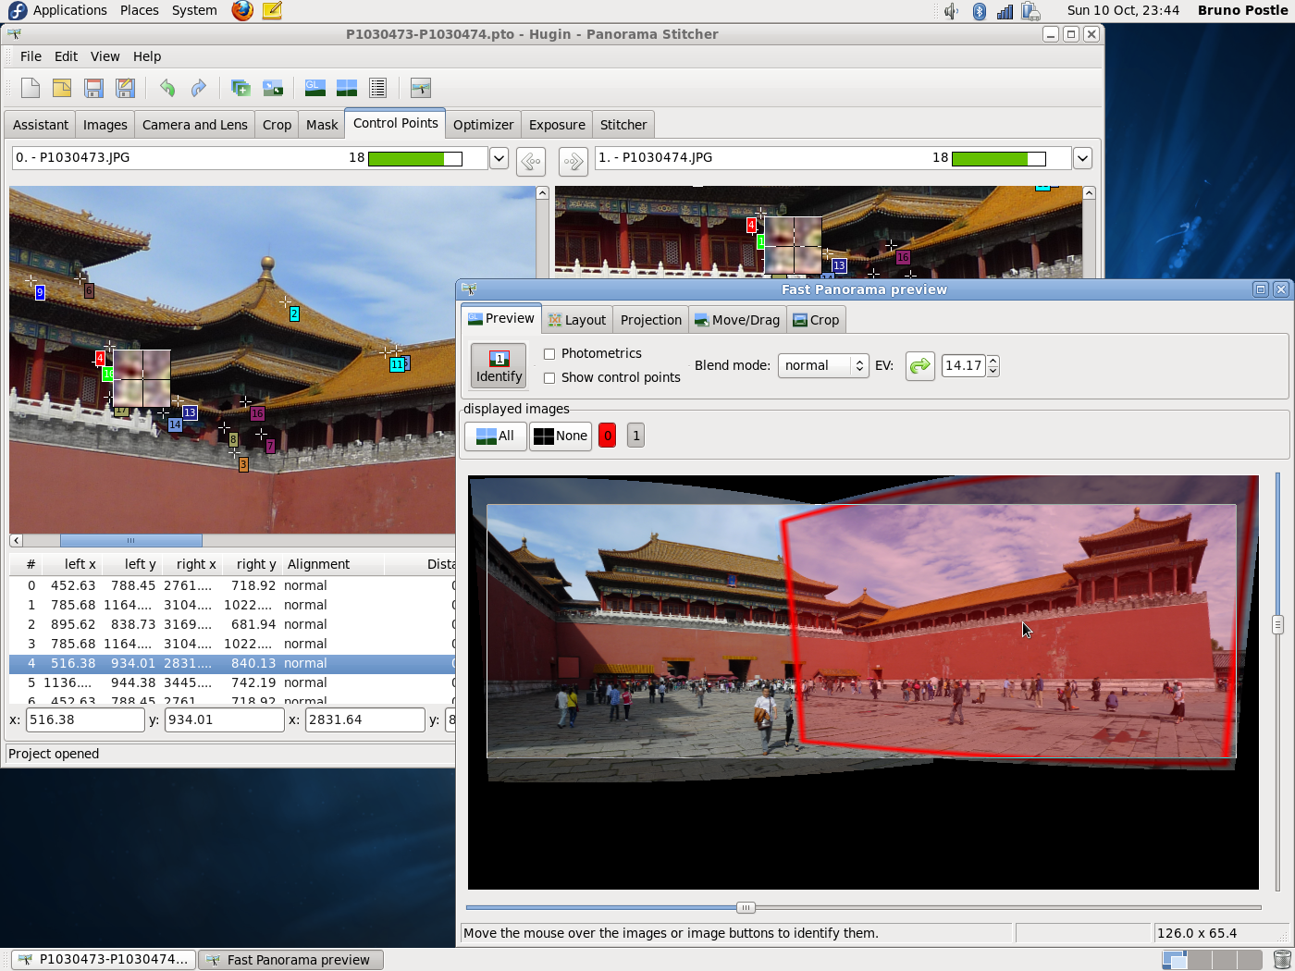
Task: Click the Add images toolbar icon
Action: (240, 87)
